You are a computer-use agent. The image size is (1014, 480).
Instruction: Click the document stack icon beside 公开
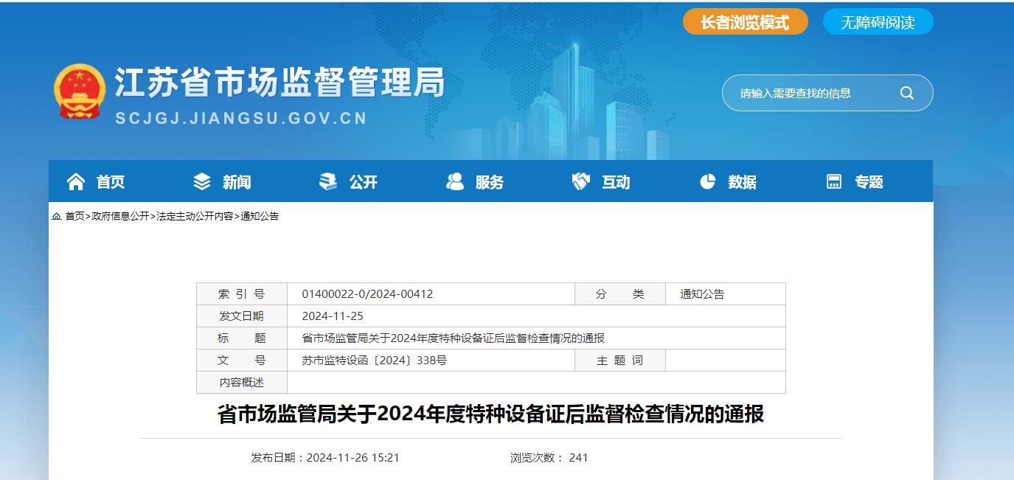[x=328, y=181]
